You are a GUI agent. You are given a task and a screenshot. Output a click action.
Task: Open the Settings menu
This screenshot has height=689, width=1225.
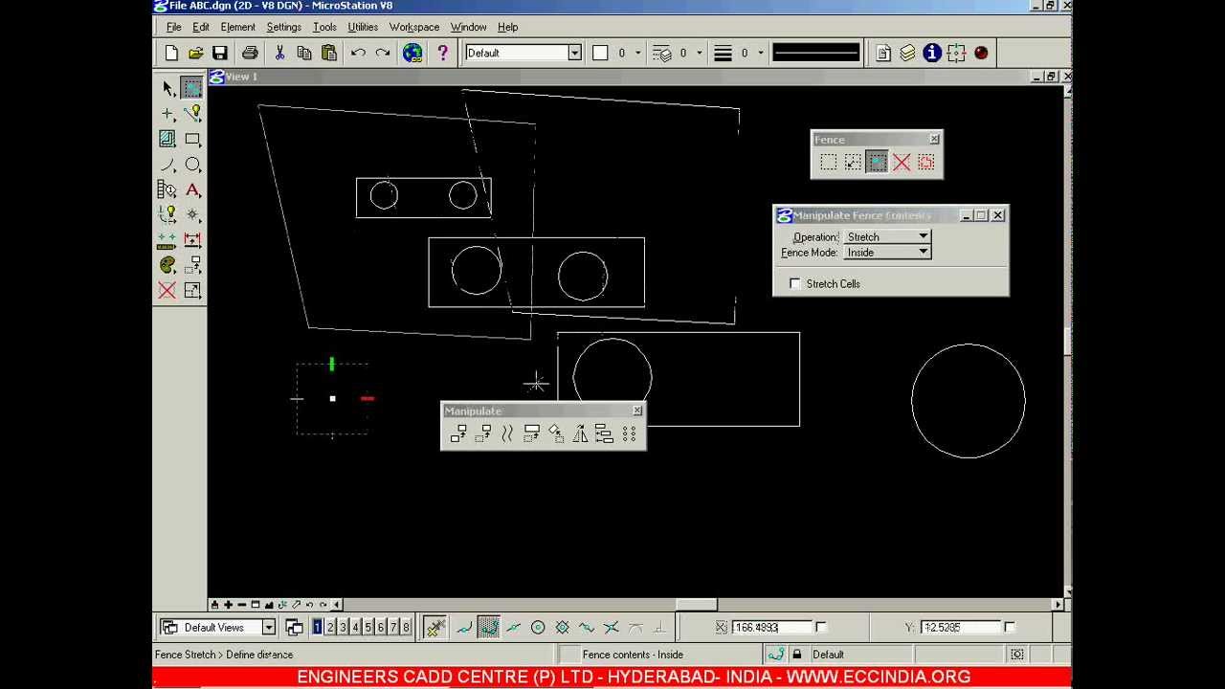(x=283, y=27)
